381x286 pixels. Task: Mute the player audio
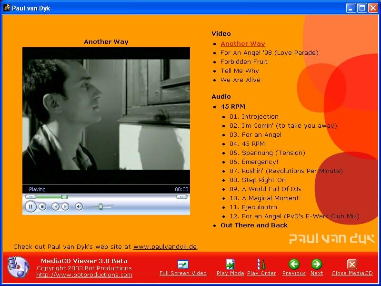79,207
